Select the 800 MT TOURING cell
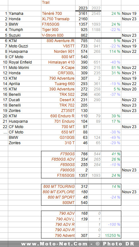 58,187
